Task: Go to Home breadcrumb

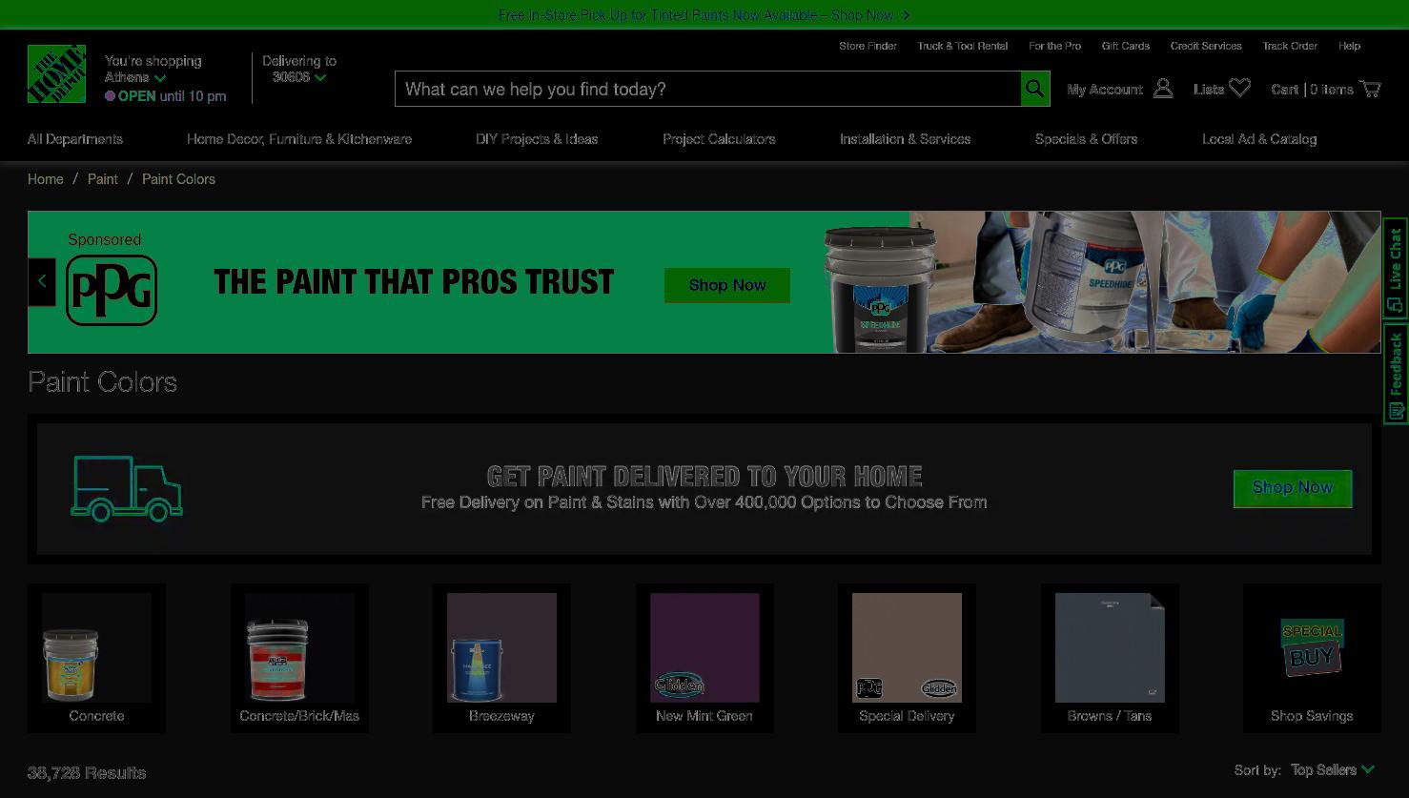Action: click(x=46, y=179)
